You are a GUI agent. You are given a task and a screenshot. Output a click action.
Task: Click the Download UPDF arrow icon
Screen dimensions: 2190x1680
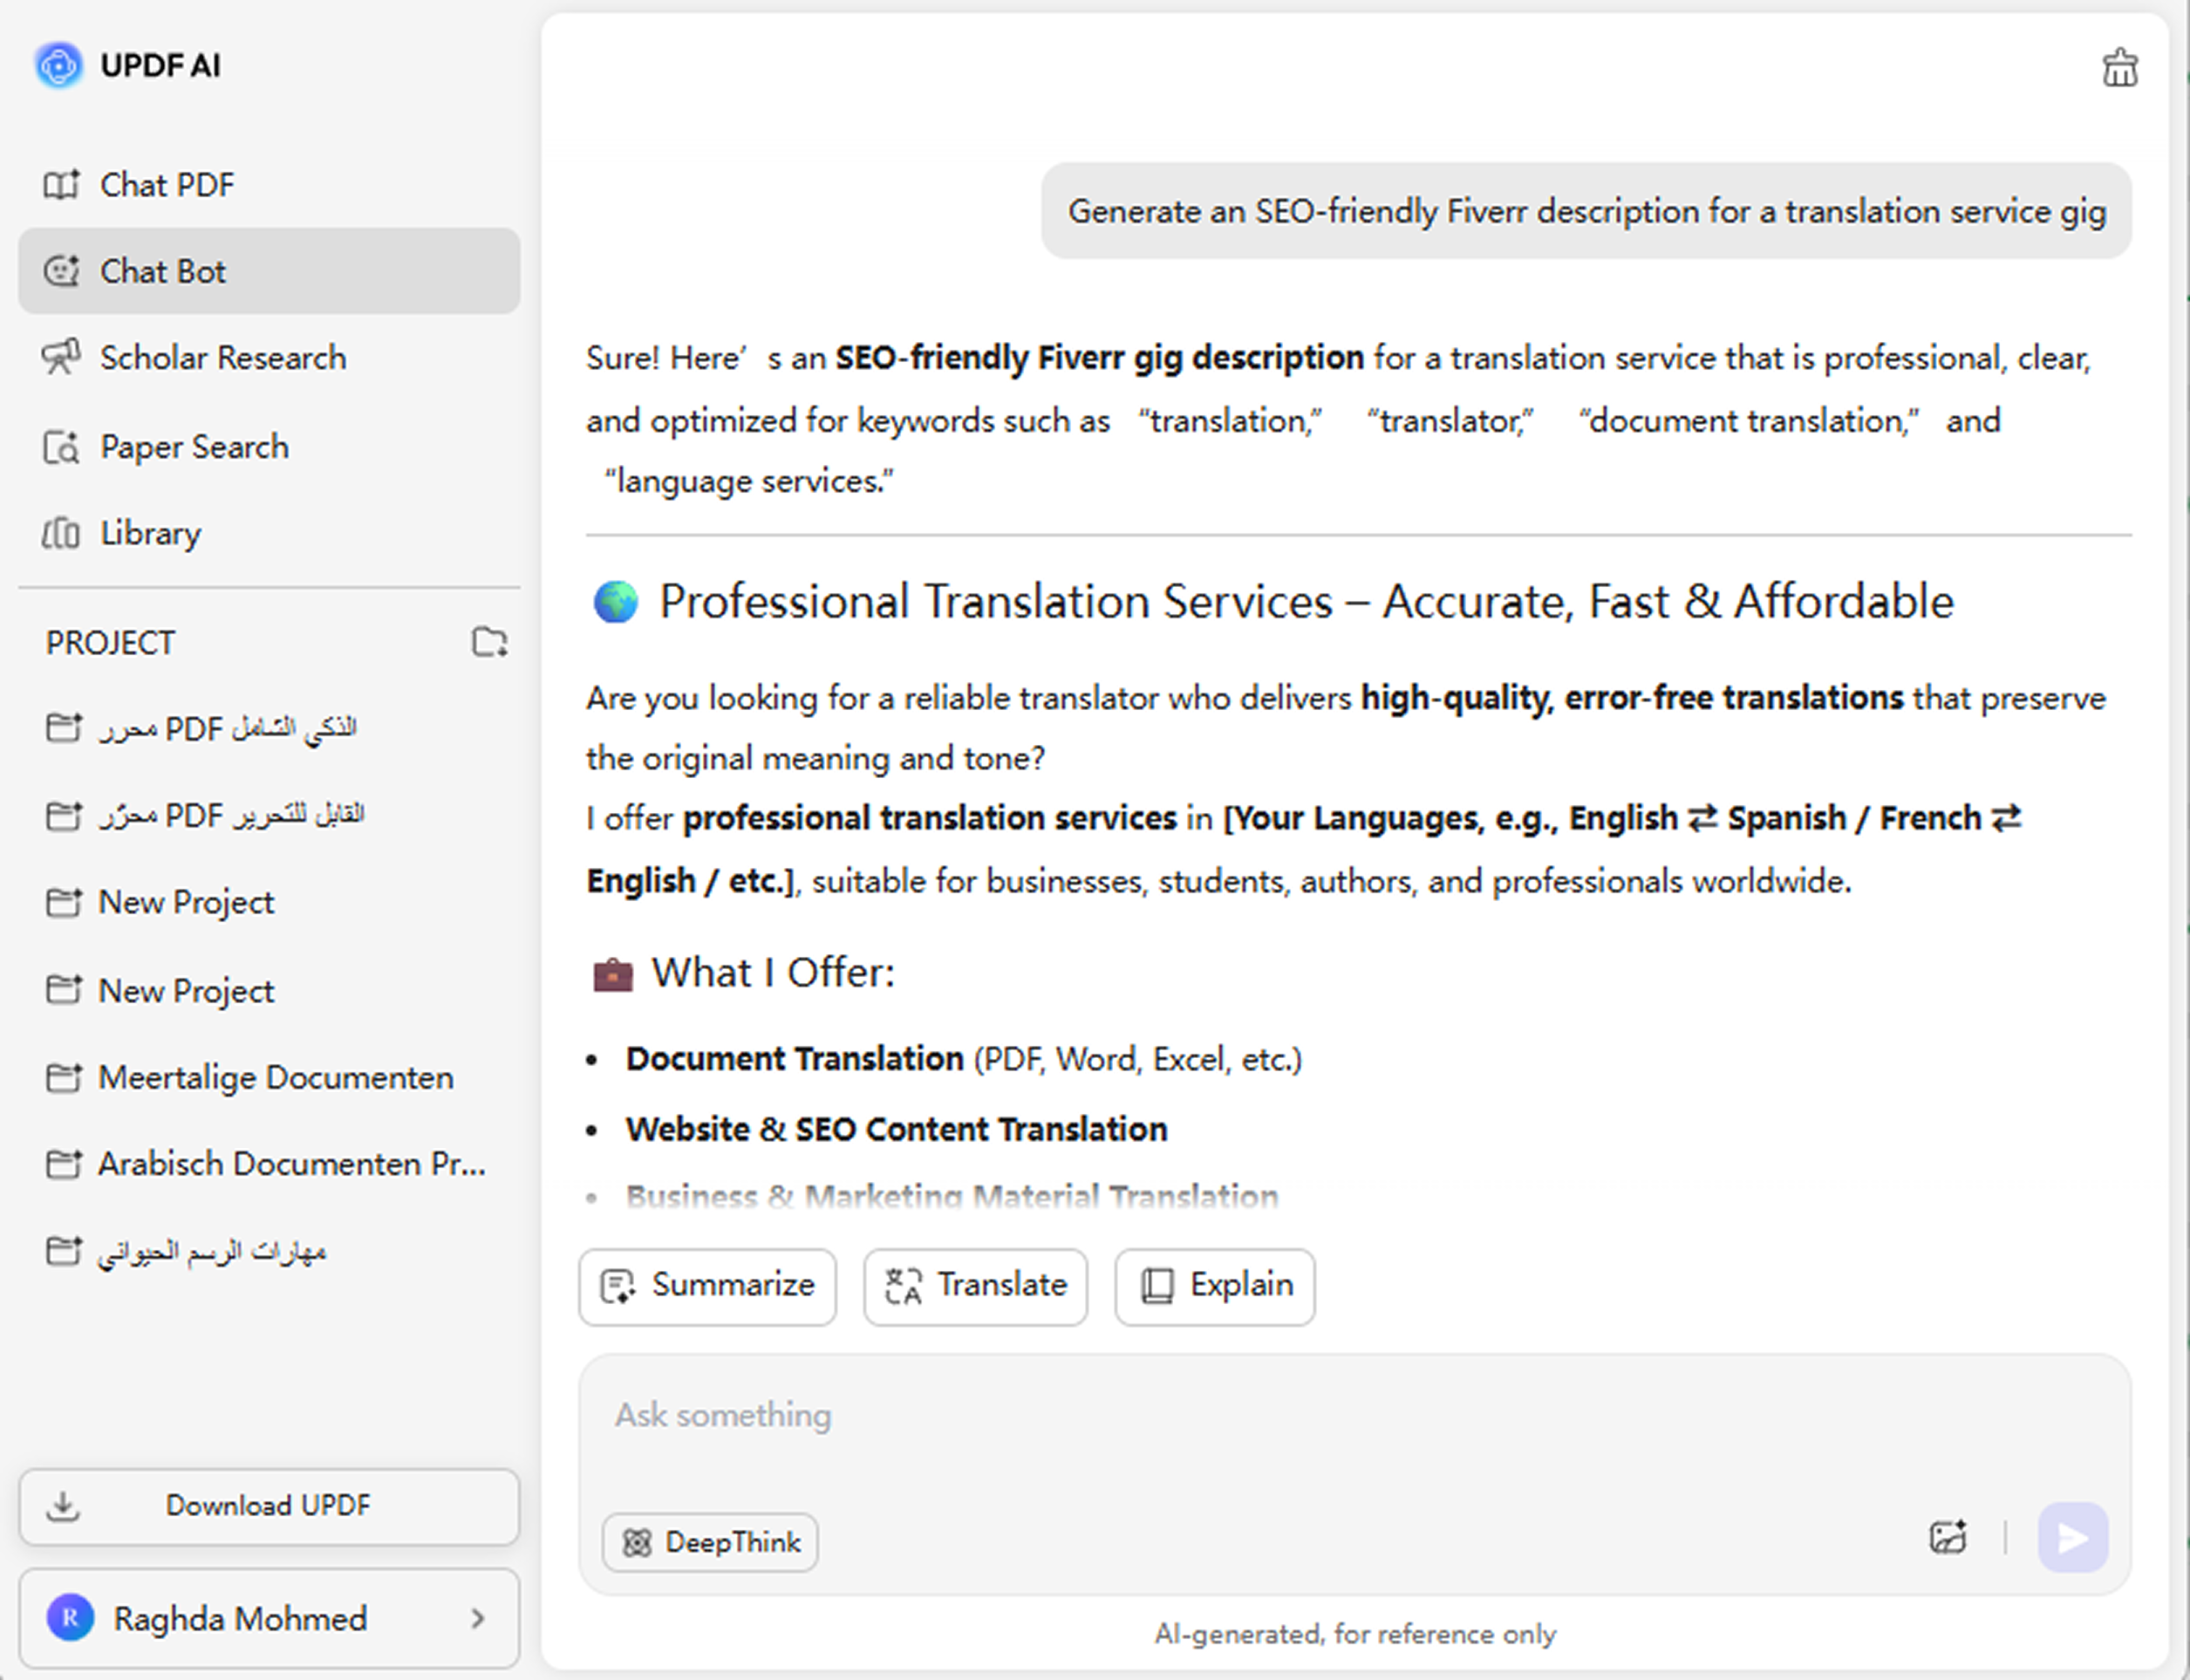[x=63, y=1505]
